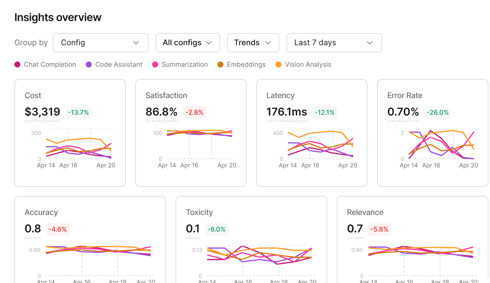Click the chevron in Config dropdown
The width and height of the screenshot is (490, 283).
[136, 43]
